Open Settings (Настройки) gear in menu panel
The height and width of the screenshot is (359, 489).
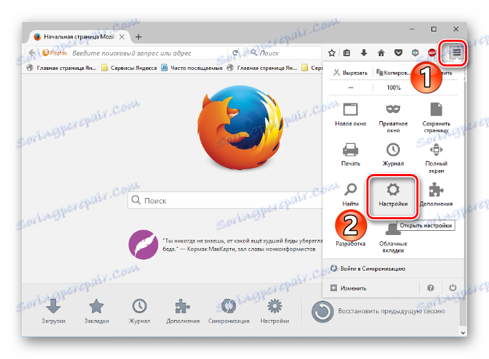click(393, 196)
